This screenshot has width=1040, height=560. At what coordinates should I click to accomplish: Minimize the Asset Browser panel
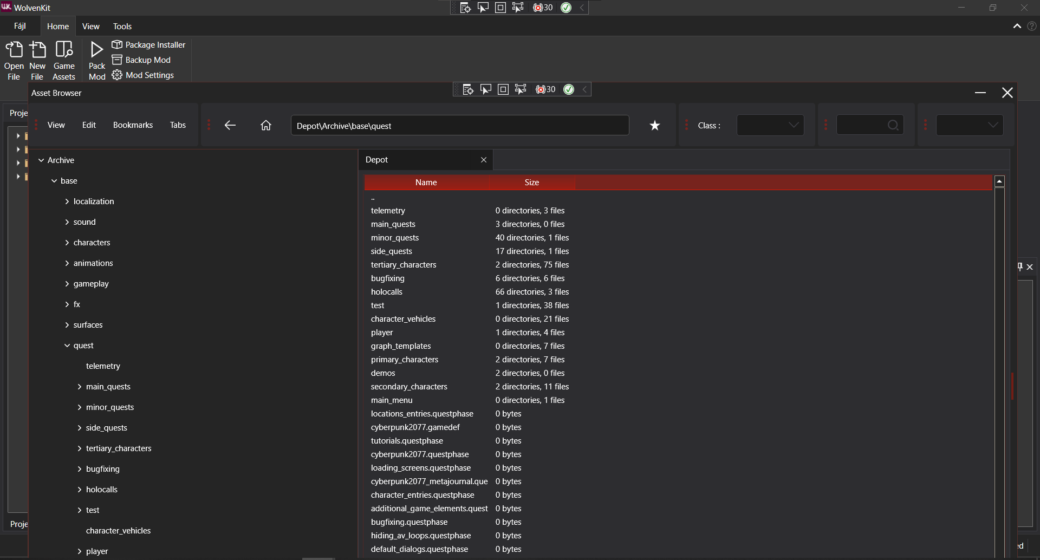(980, 93)
